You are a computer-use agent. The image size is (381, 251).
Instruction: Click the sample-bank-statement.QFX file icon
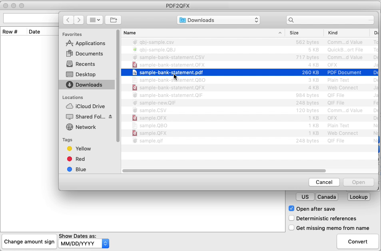(135, 87)
